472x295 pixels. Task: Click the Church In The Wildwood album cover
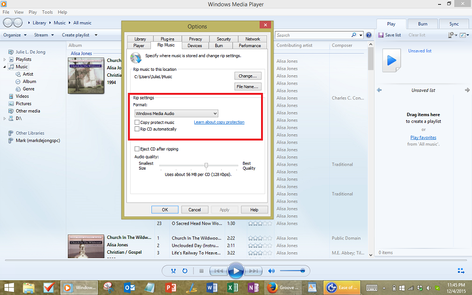click(x=86, y=76)
